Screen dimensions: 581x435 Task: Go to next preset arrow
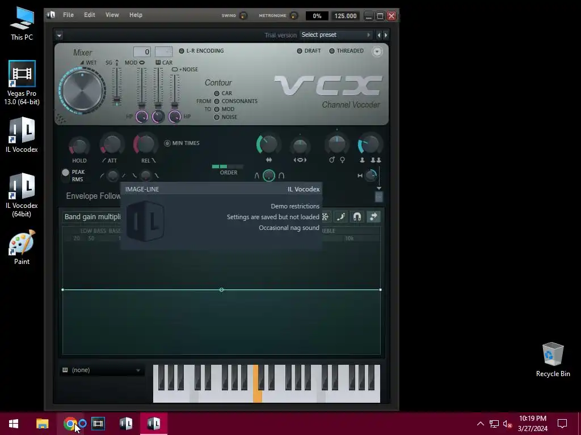386,35
